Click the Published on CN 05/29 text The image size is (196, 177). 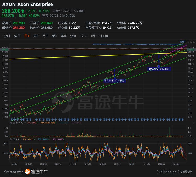(x=174, y=172)
